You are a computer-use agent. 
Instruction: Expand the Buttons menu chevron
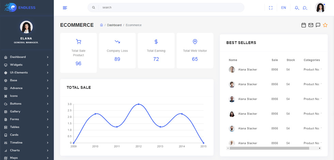pos(47,104)
